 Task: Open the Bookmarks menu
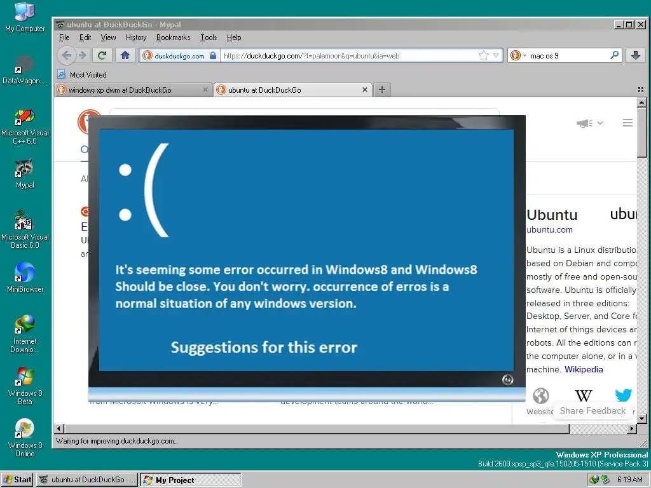click(173, 37)
